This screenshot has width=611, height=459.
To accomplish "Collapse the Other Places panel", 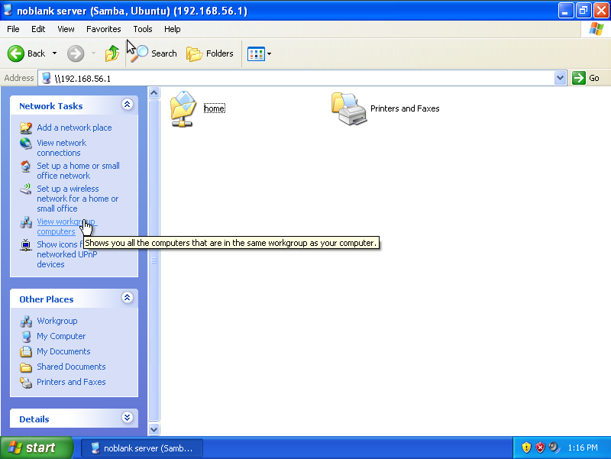I will (127, 298).
